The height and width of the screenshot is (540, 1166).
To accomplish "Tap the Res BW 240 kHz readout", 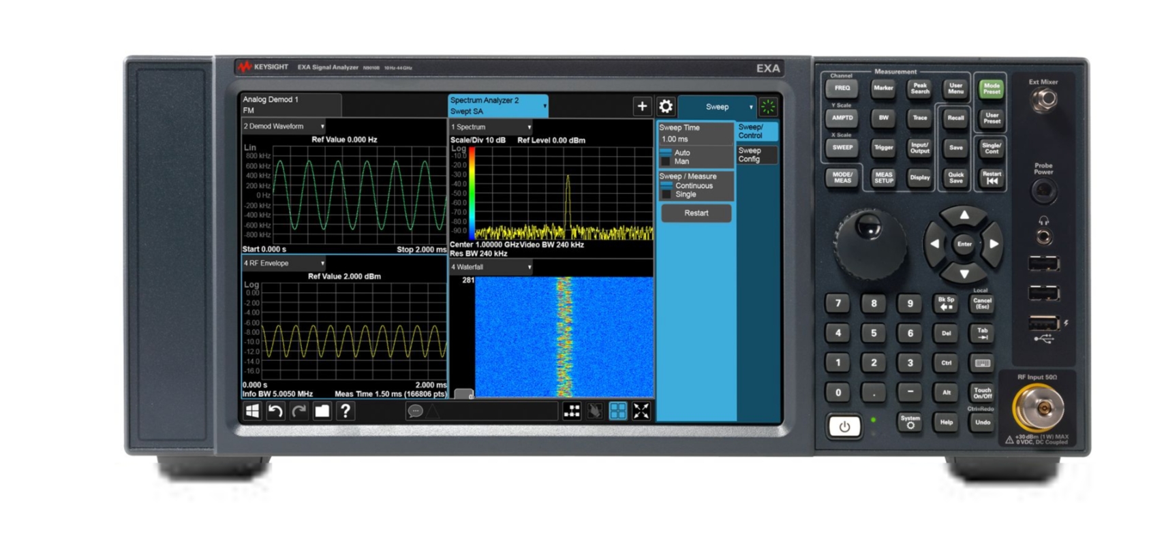I will pos(478,253).
